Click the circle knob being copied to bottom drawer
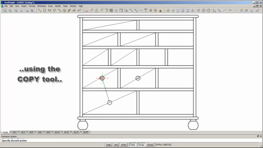The width and height of the screenshot is (263, 148). [110, 102]
